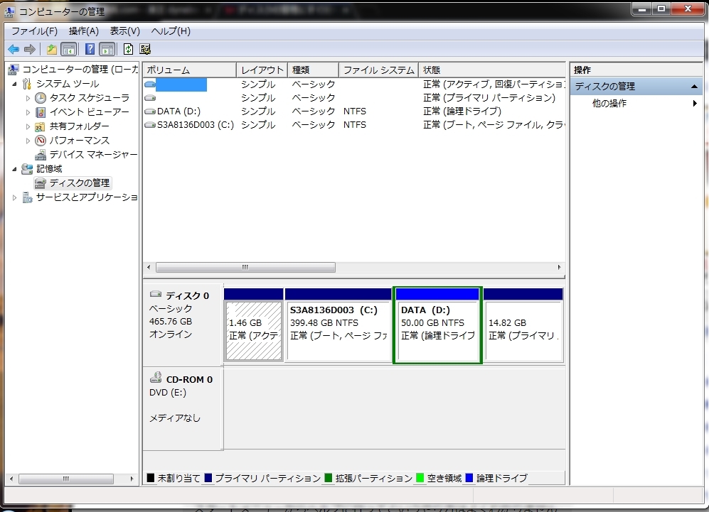Click the blue Help question mark icon

tap(90, 49)
